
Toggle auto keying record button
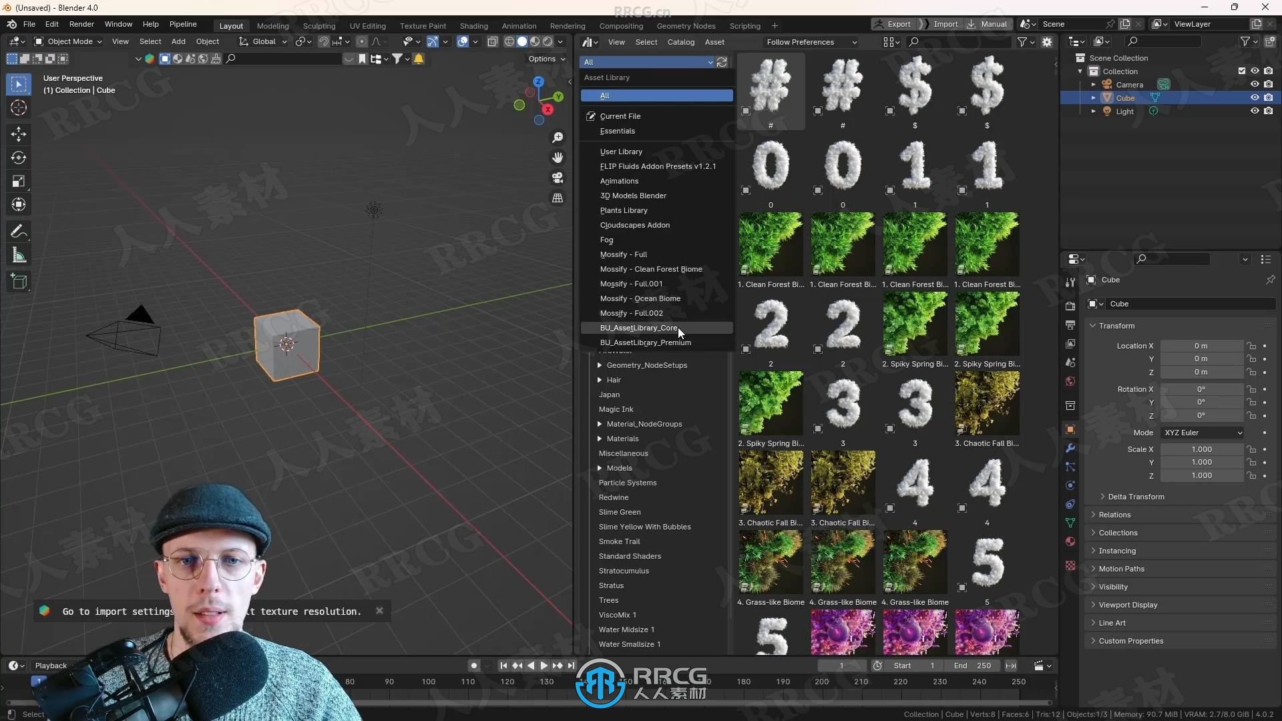(x=474, y=666)
